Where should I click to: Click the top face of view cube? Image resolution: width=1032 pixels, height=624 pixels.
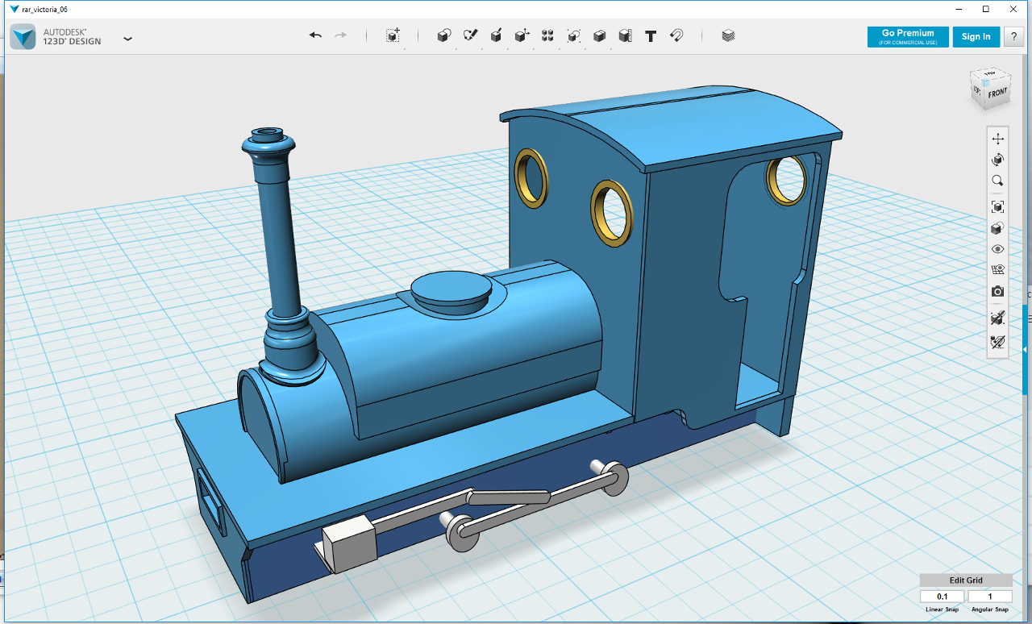click(x=991, y=74)
